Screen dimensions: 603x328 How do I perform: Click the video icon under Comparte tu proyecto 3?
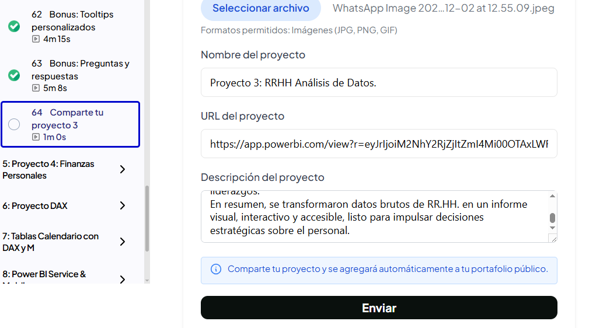[x=36, y=137]
